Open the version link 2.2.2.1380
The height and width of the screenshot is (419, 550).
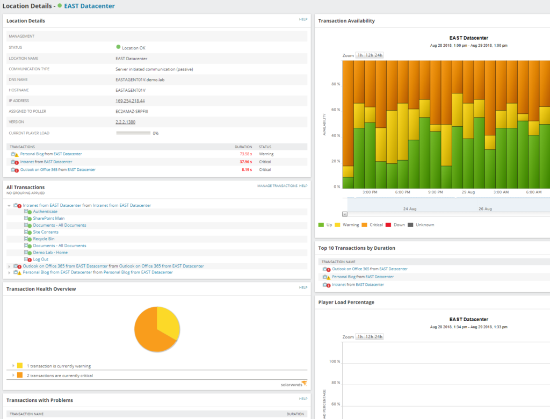point(126,122)
